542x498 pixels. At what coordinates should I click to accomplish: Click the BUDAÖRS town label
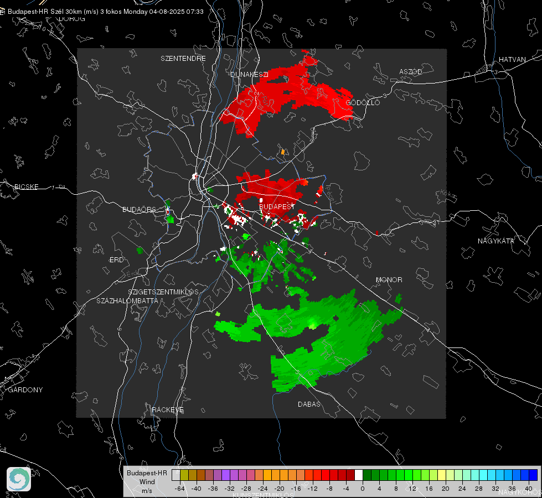click(x=140, y=210)
